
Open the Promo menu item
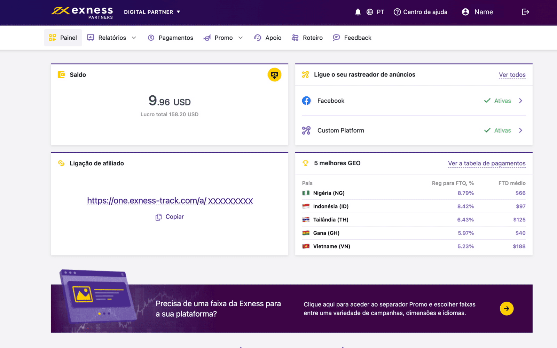[x=223, y=38]
